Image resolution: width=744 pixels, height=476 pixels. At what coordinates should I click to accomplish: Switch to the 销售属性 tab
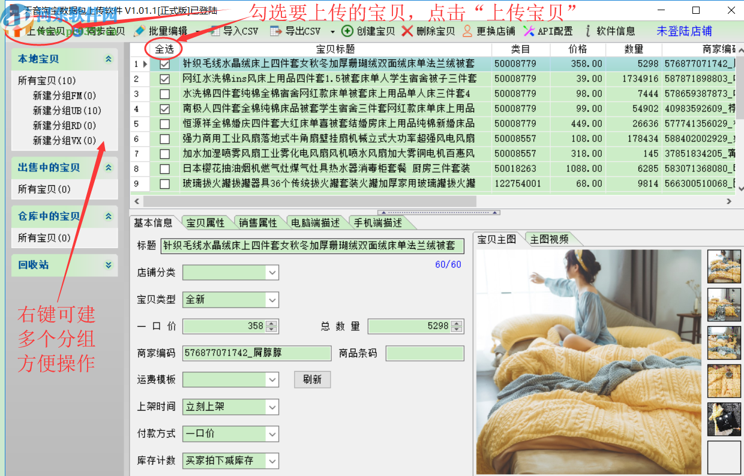click(258, 222)
